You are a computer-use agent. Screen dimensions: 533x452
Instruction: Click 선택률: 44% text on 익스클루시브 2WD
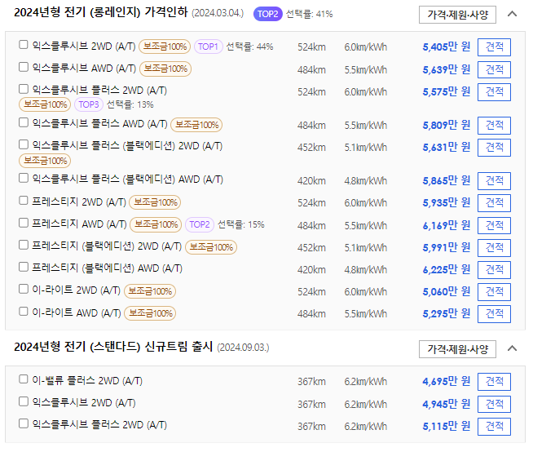(x=249, y=47)
